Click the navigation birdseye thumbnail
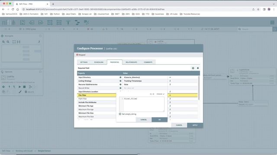The height and width of the screenshot is (155, 277). click(22, 53)
